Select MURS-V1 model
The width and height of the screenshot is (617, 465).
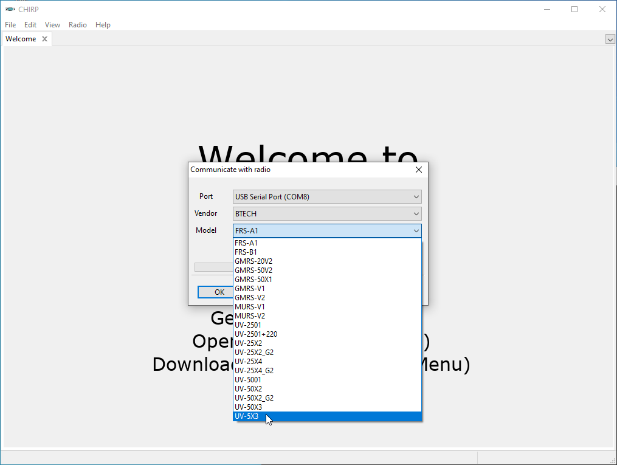(x=328, y=307)
